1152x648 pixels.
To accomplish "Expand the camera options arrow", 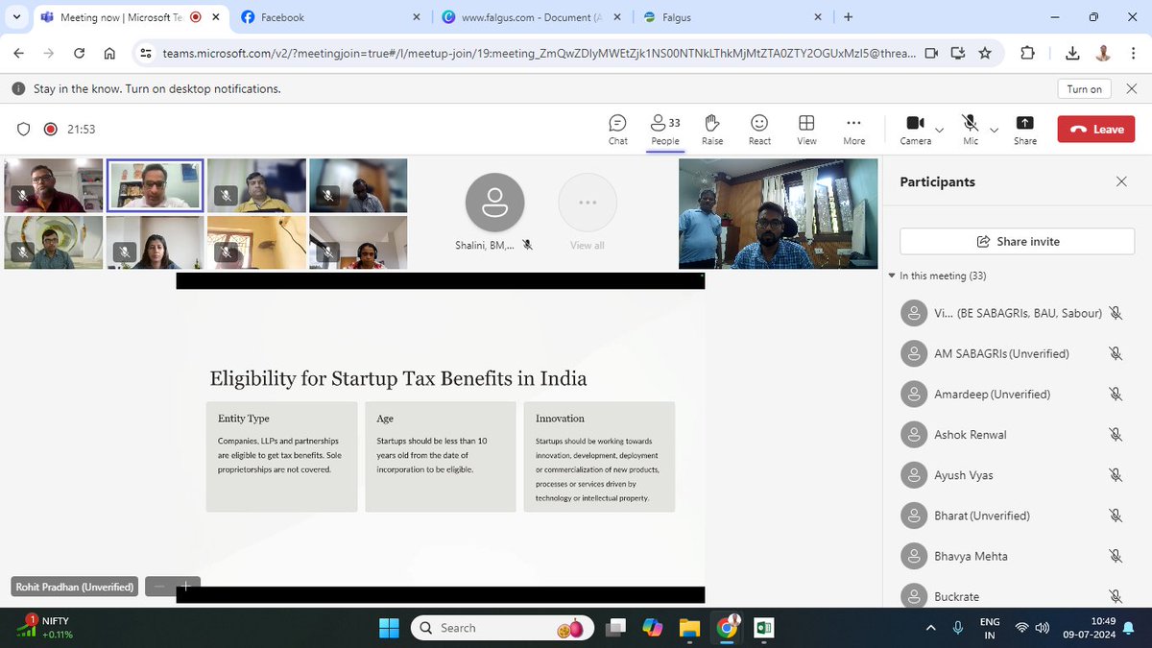I will coord(939,130).
